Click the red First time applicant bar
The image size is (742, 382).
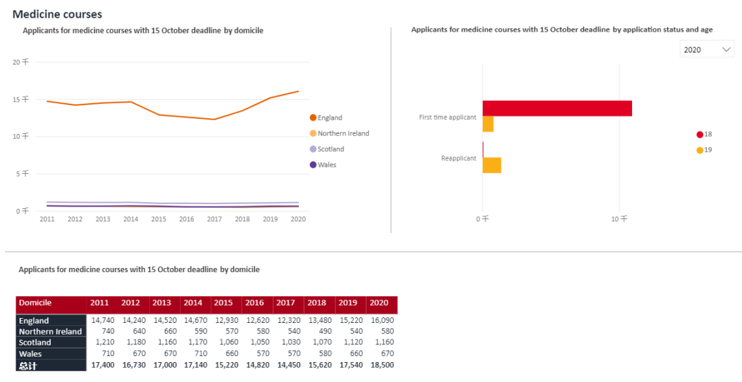[x=556, y=108]
